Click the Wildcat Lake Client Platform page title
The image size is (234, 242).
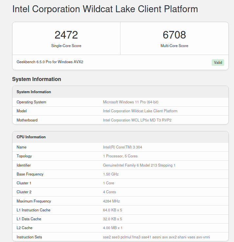pyautogui.click(x=105, y=9)
